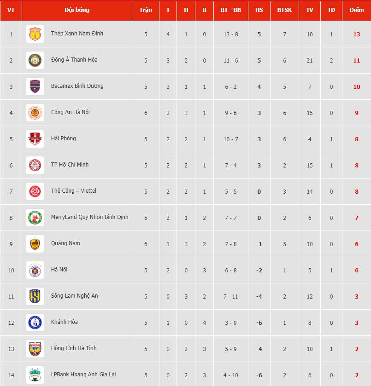Open the MerryLand Quy Nhơn Bình Định team link
This screenshot has width=371, height=386.
(x=89, y=217)
